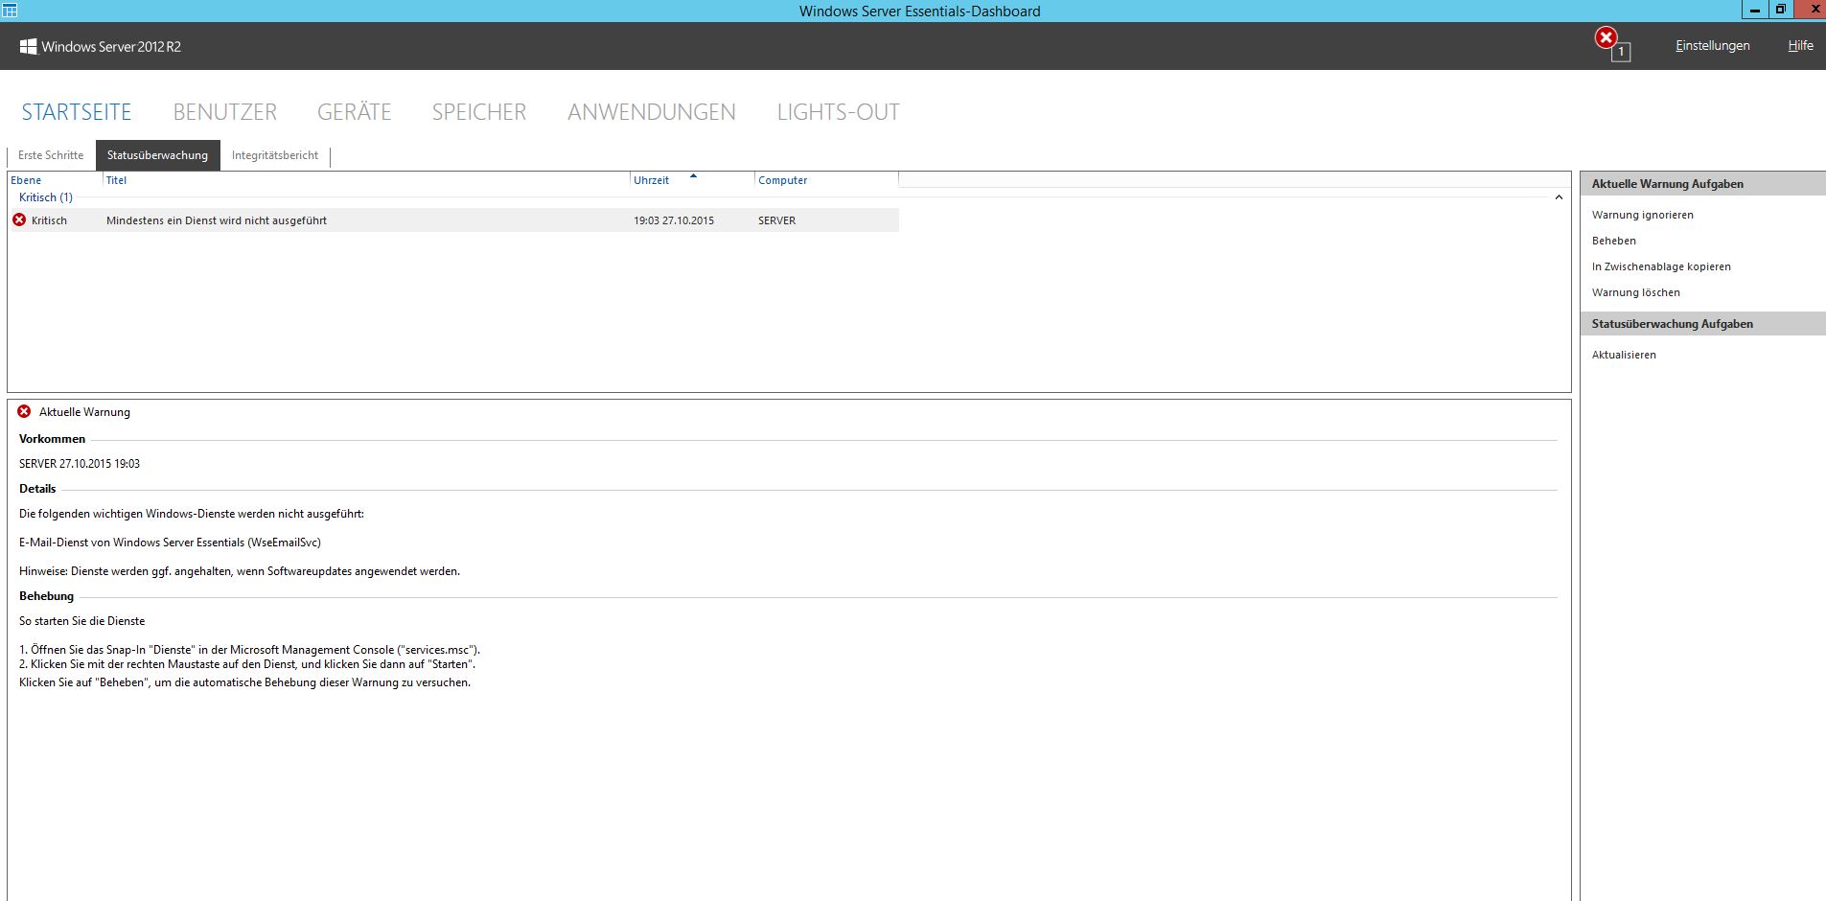Restore down the dashboard window

[x=1780, y=10]
